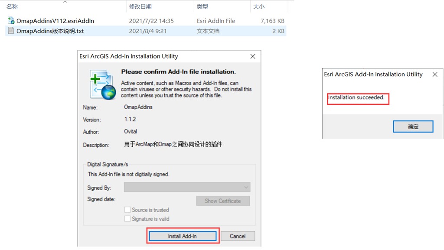444x250 pixels.
Task: Click the Add-In globe icon in the dialog
Action: point(103,84)
